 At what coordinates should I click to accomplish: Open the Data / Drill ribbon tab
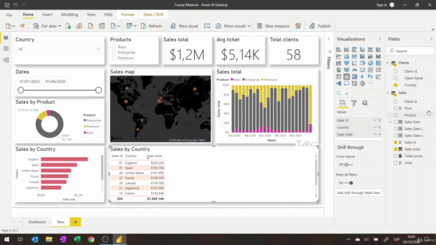click(x=153, y=14)
